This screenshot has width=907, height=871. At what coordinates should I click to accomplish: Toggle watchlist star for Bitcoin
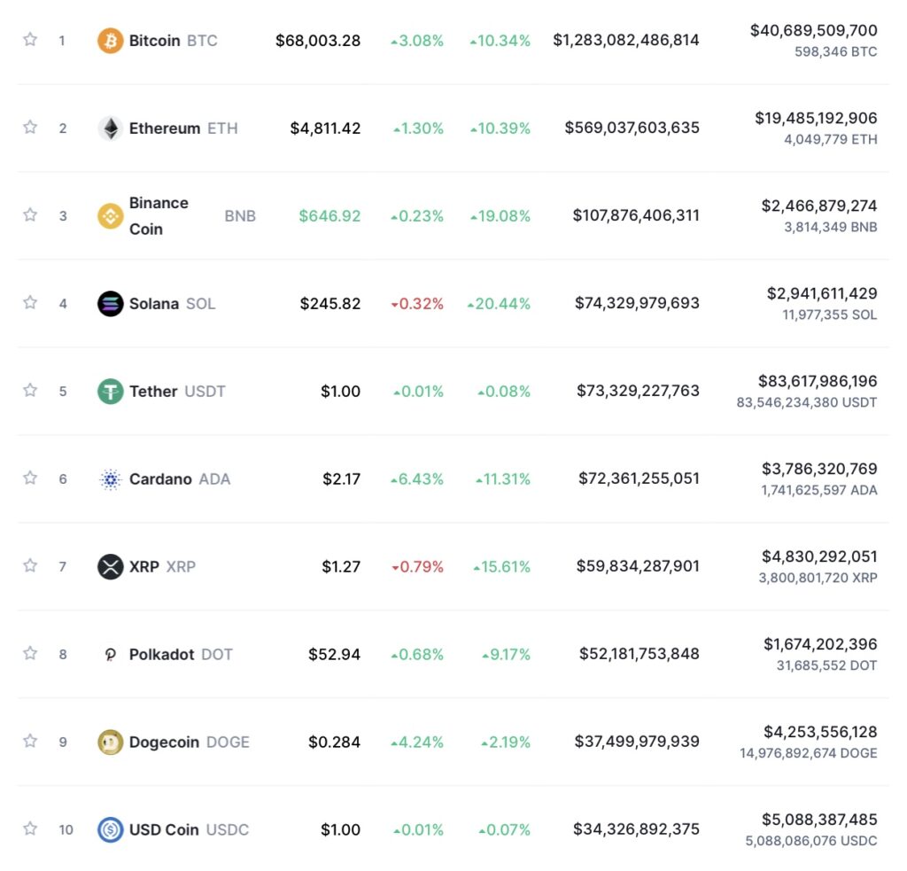tap(30, 39)
